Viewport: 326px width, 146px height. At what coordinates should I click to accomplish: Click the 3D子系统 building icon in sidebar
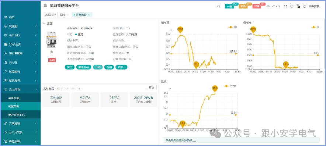[x=6, y=44]
